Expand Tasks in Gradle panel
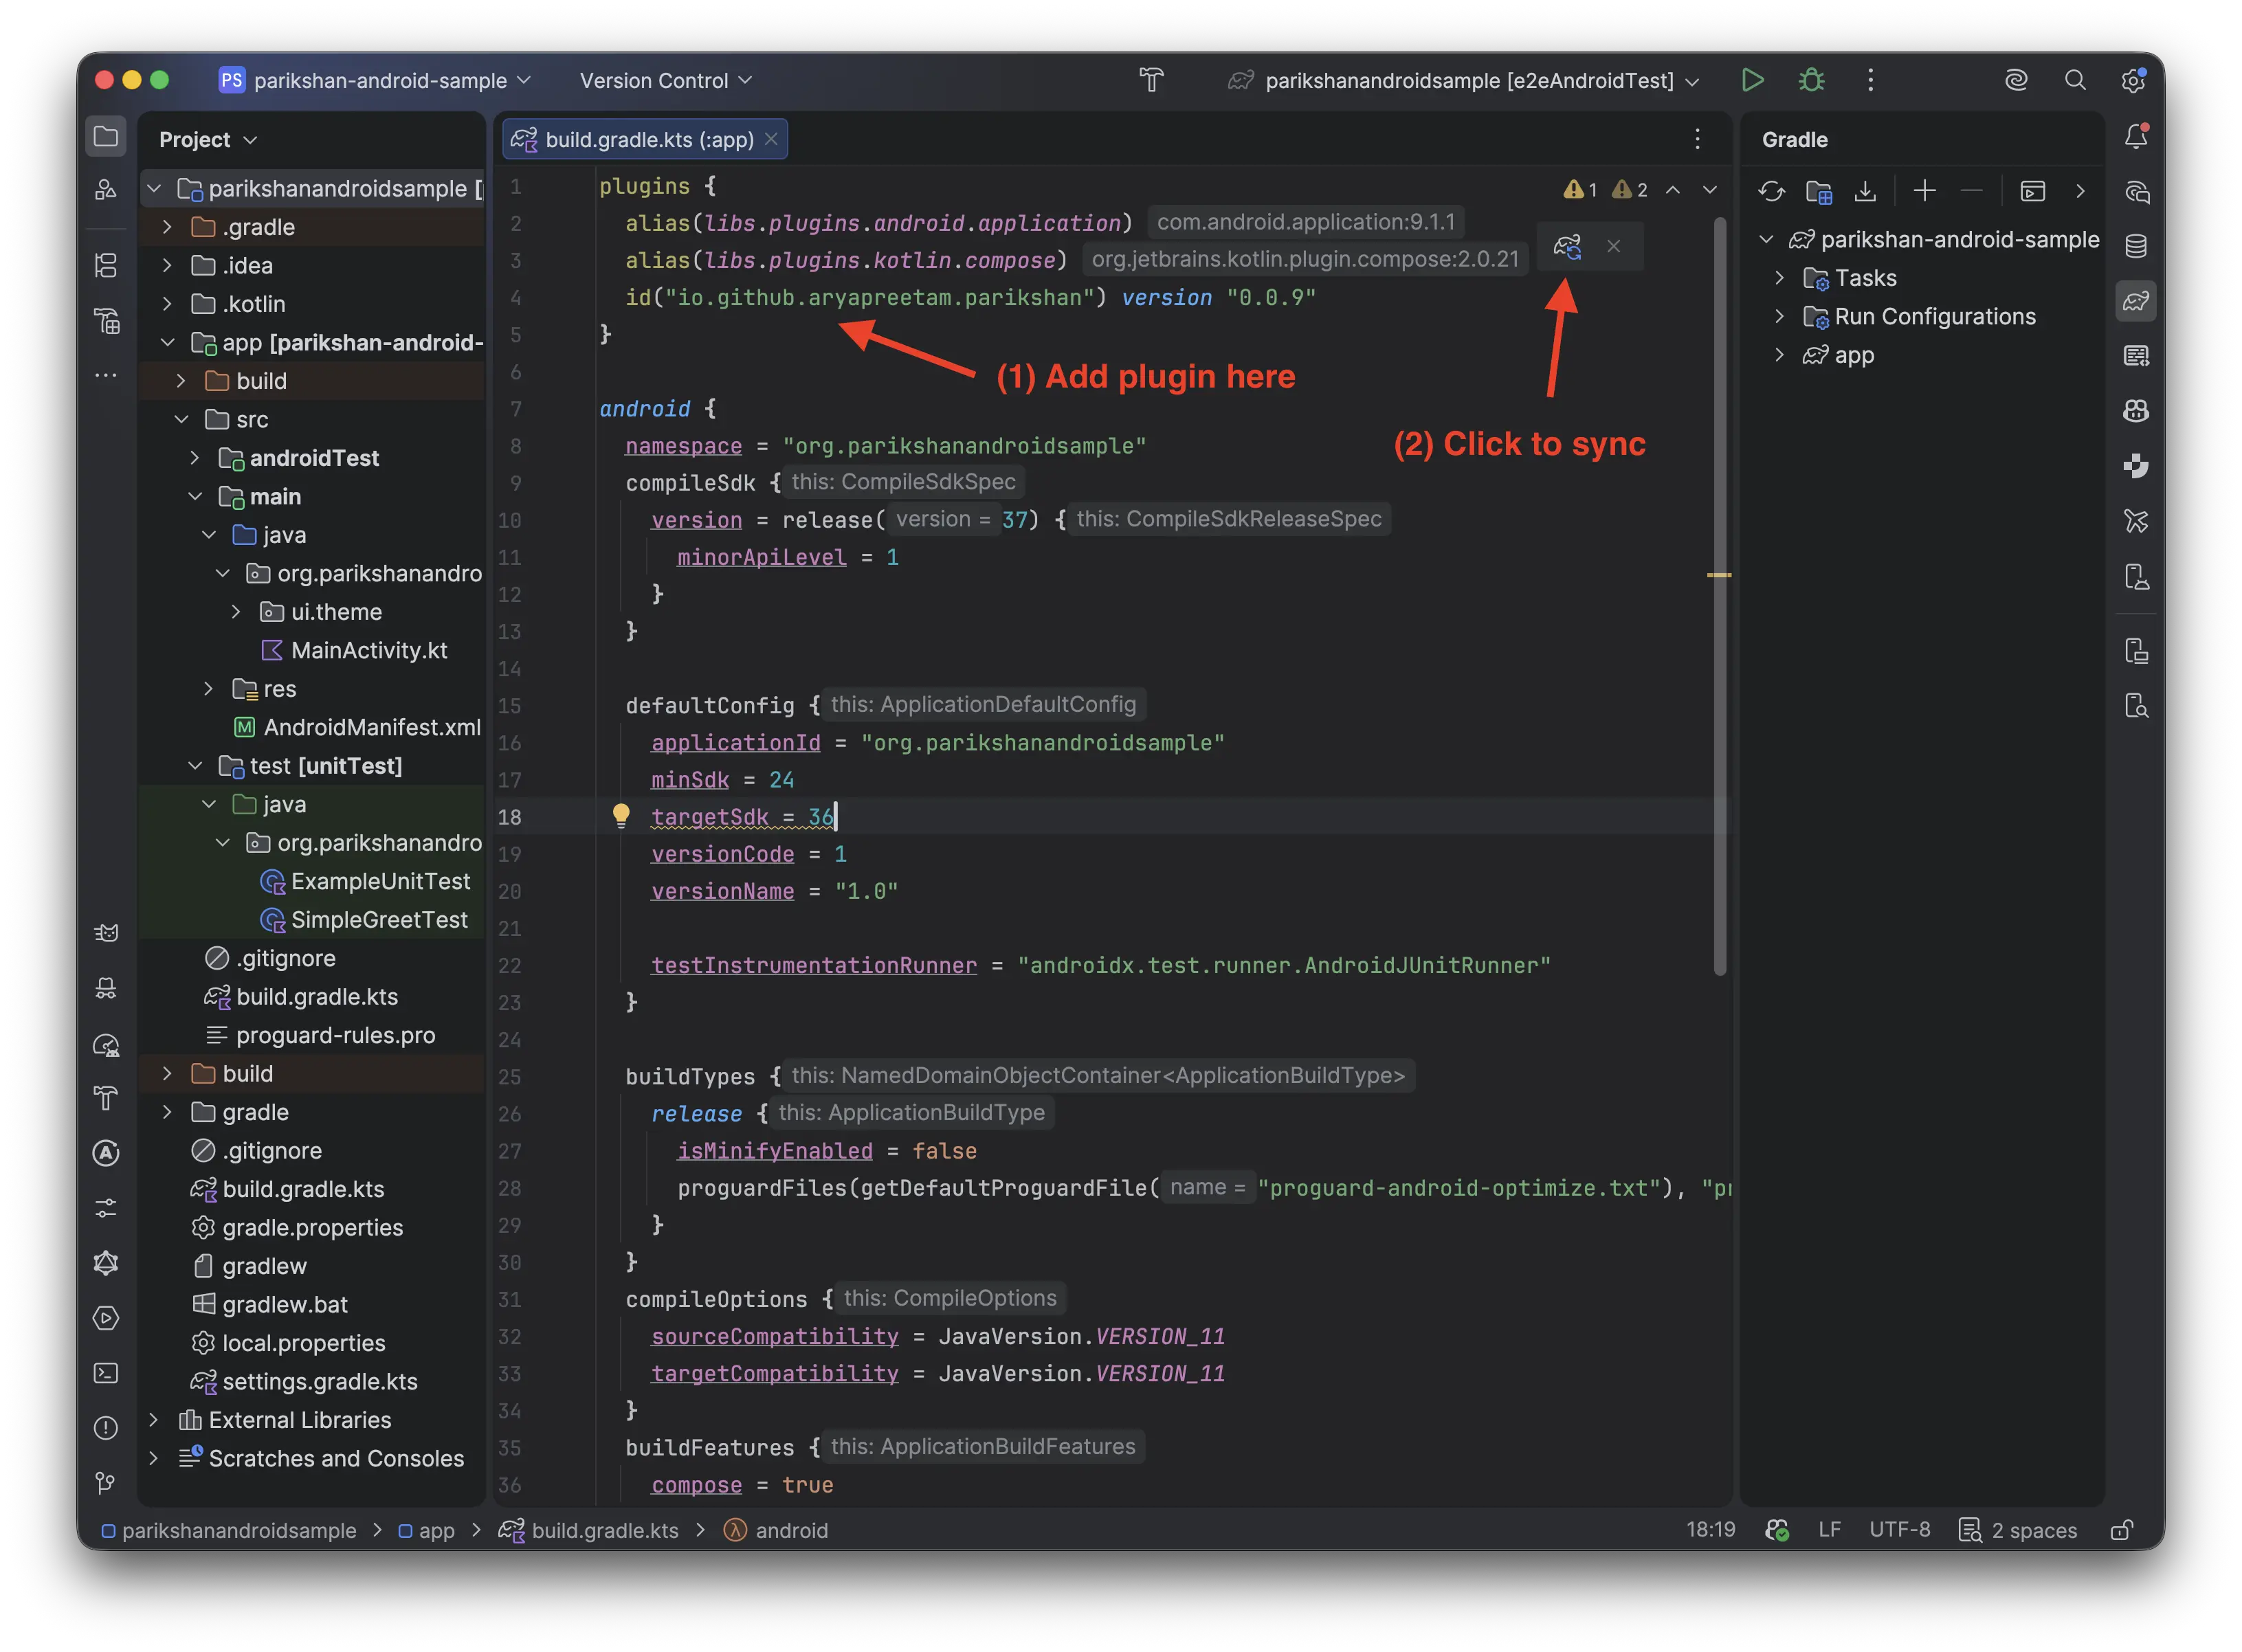The width and height of the screenshot is (2242, 1652). point(1779,277)
